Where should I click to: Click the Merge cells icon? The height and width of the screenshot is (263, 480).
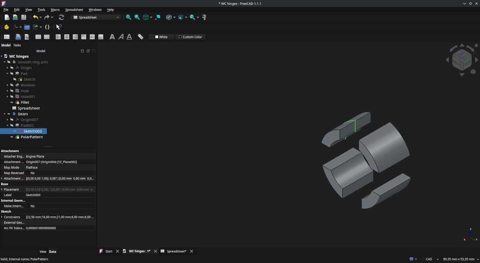click(x=38, y=37)
